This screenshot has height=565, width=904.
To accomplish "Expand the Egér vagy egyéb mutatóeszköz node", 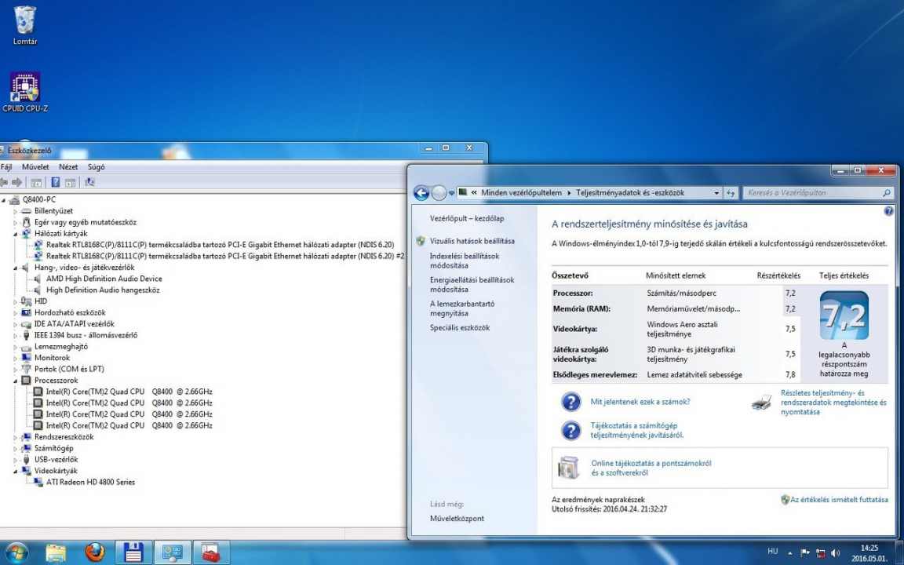I will [x=16, y=223].
